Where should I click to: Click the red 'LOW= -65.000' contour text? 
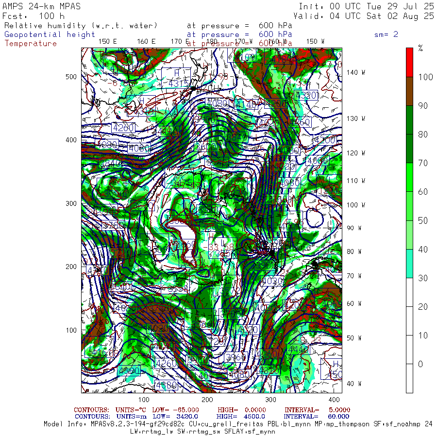[175, 410]
